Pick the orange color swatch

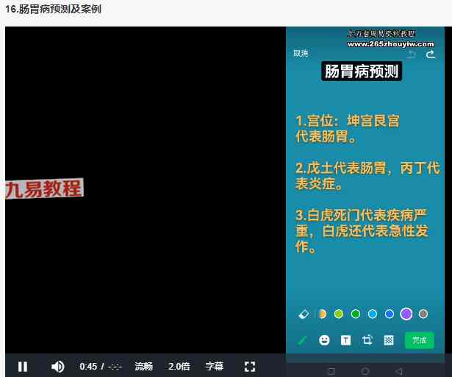click(322, 314)
